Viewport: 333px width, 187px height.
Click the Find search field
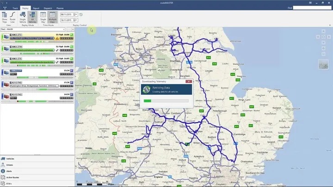312,8
